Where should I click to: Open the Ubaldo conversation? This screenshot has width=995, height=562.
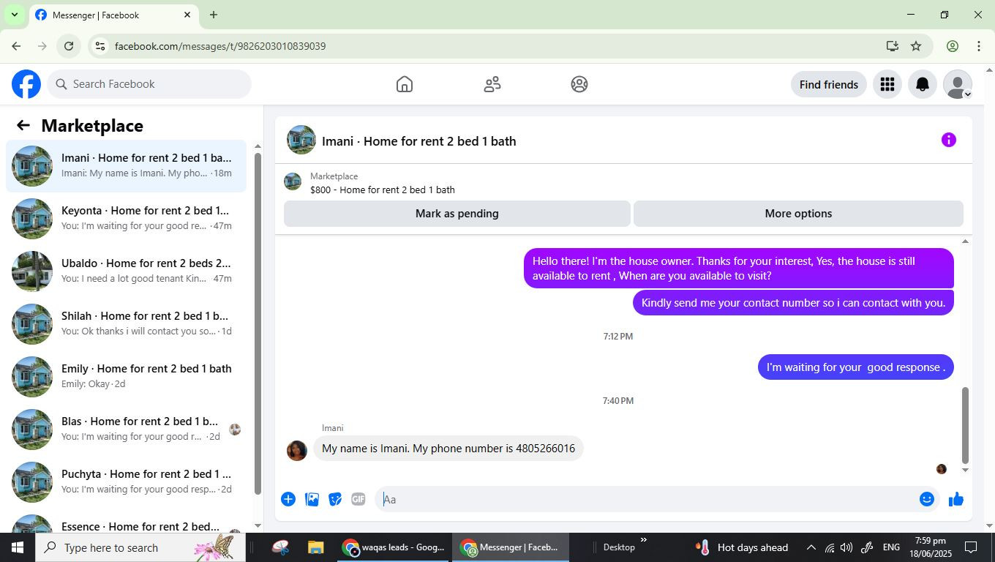pyautogui.click(x=126, y=271)
